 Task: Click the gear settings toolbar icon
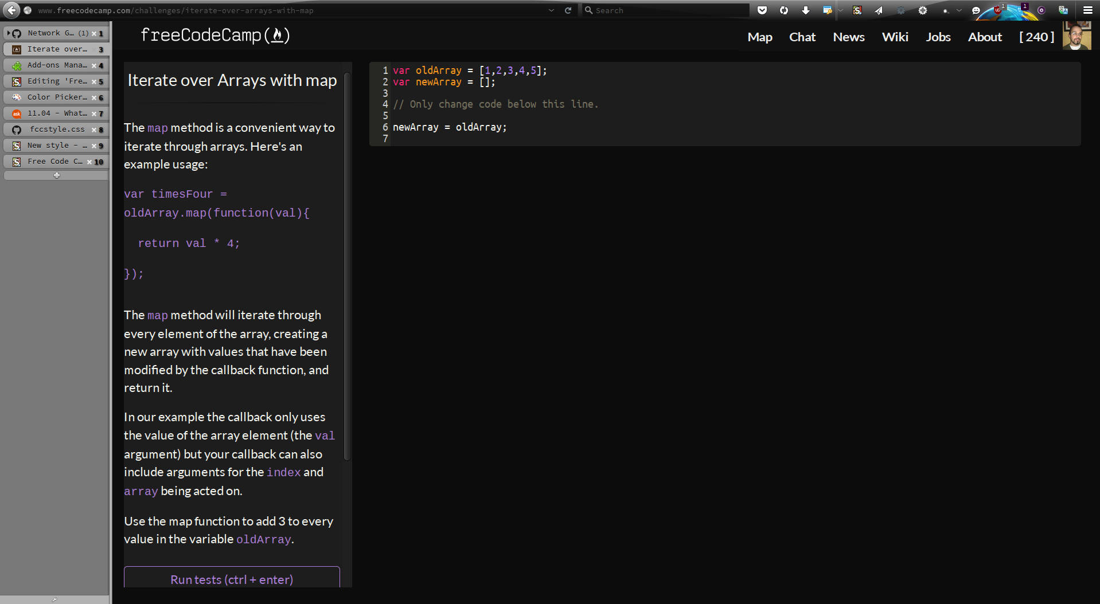coord(922,10)
